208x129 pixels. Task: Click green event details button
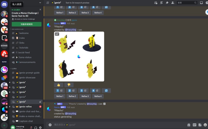(27, 24)
